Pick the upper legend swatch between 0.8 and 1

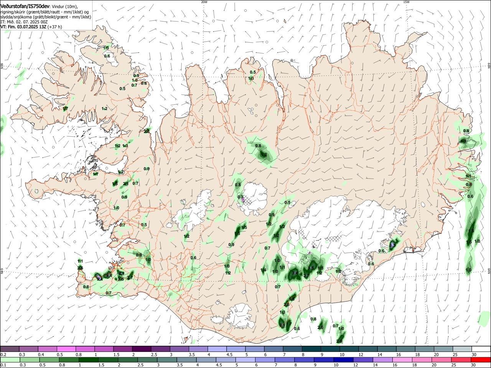coord(85,349)
